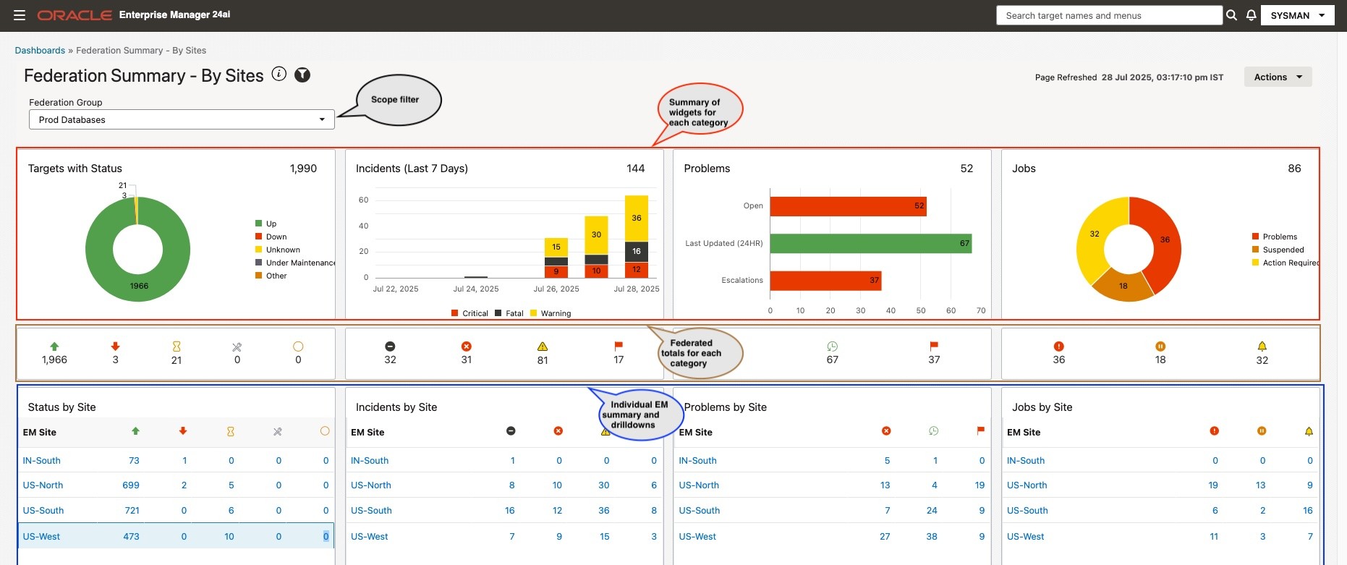
Task: Open the Actions dropdown menu
Action: 1278,77
